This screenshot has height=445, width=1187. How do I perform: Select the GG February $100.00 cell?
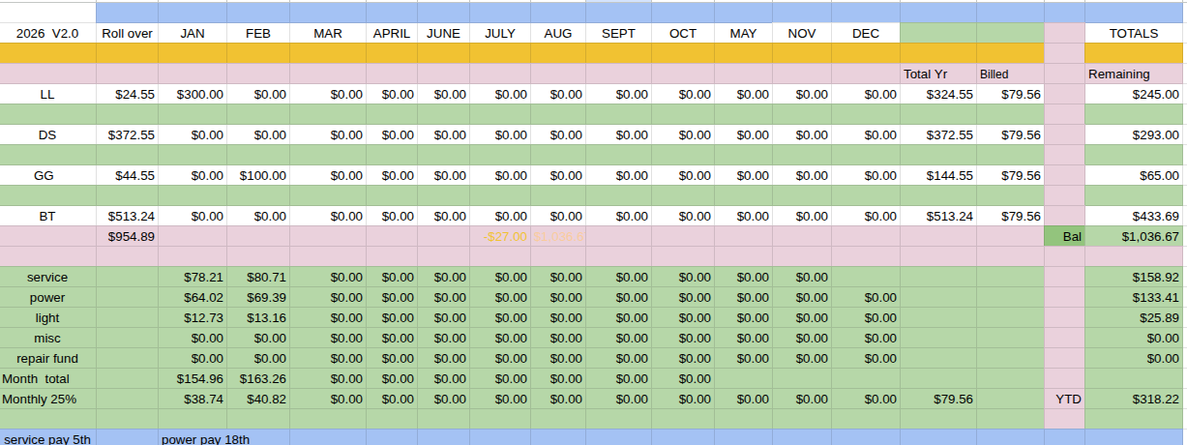pyautogui.click(x=258, y=176)
